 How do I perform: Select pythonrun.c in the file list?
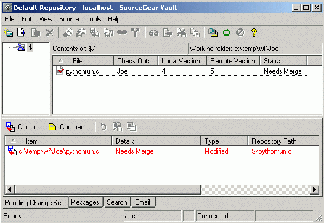(82, 71)
